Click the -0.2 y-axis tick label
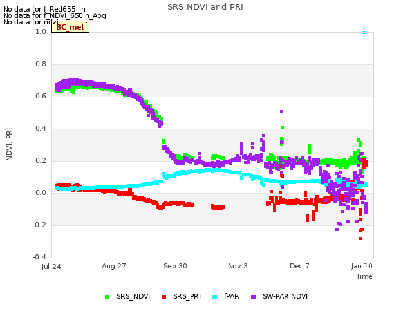 (x=40, y=225)
